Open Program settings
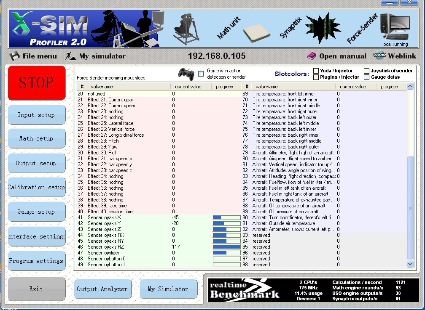This screenshot has width=425, height=310. (x=37, y=261)
